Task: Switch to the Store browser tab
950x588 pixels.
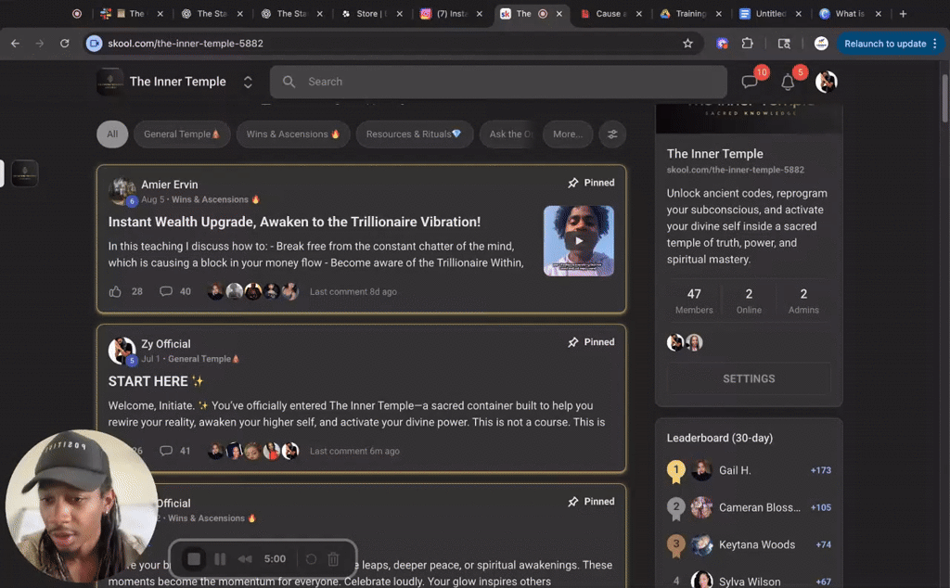Action: (x=371, y=13)
